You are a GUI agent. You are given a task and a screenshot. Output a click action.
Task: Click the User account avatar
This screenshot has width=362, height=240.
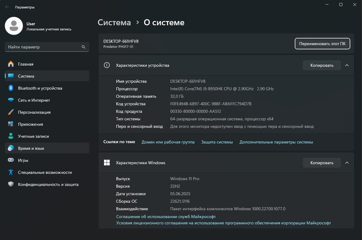[14, 26]
